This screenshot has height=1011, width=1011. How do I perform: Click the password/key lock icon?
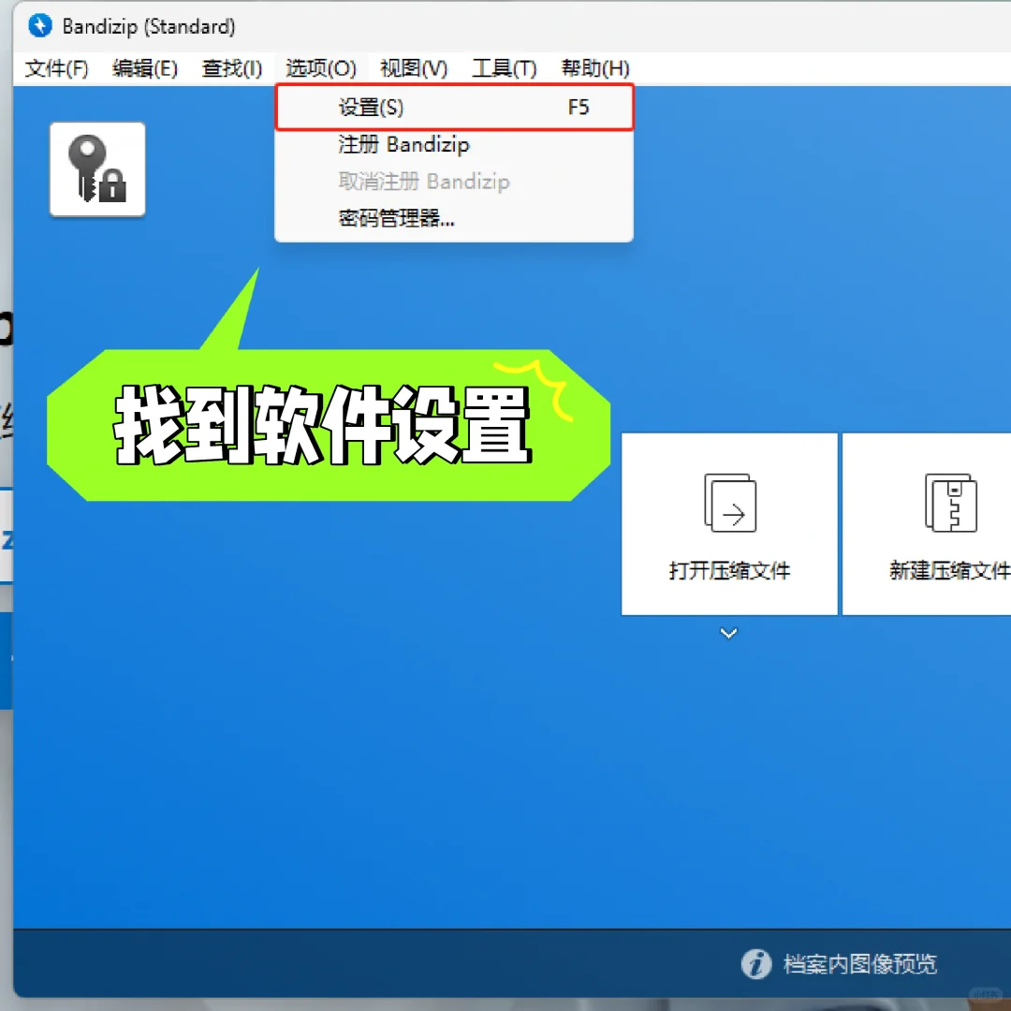97,169
